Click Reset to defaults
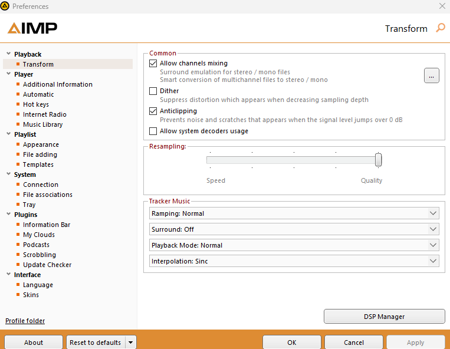Viewport: 450px width, 349px height. coord(96,343)
